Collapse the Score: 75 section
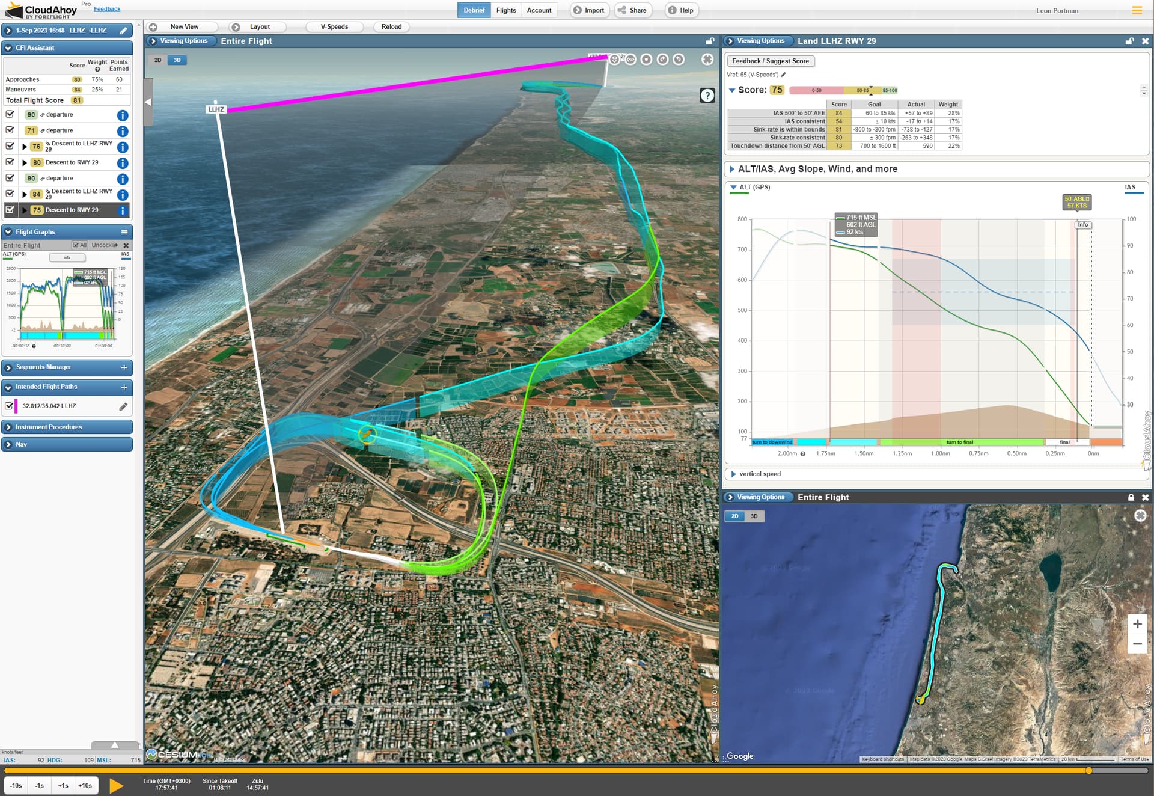The width and height of the screenshot is (1154, 796). click(x=733, y=90)
